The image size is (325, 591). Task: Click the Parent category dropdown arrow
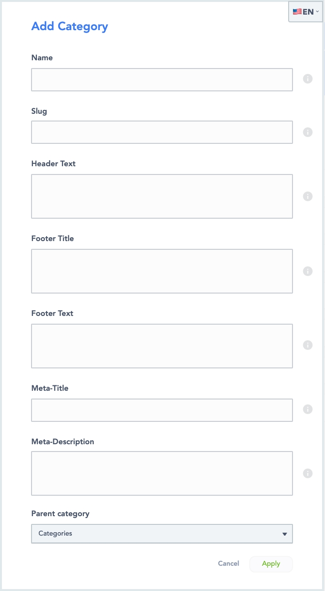(x=285, y=534)
